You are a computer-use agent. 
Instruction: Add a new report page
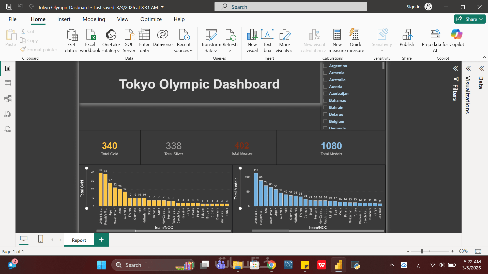(101, 240)
